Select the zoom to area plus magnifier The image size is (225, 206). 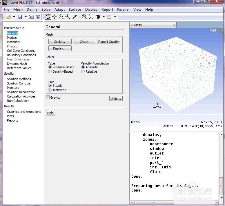click(68, 17)
